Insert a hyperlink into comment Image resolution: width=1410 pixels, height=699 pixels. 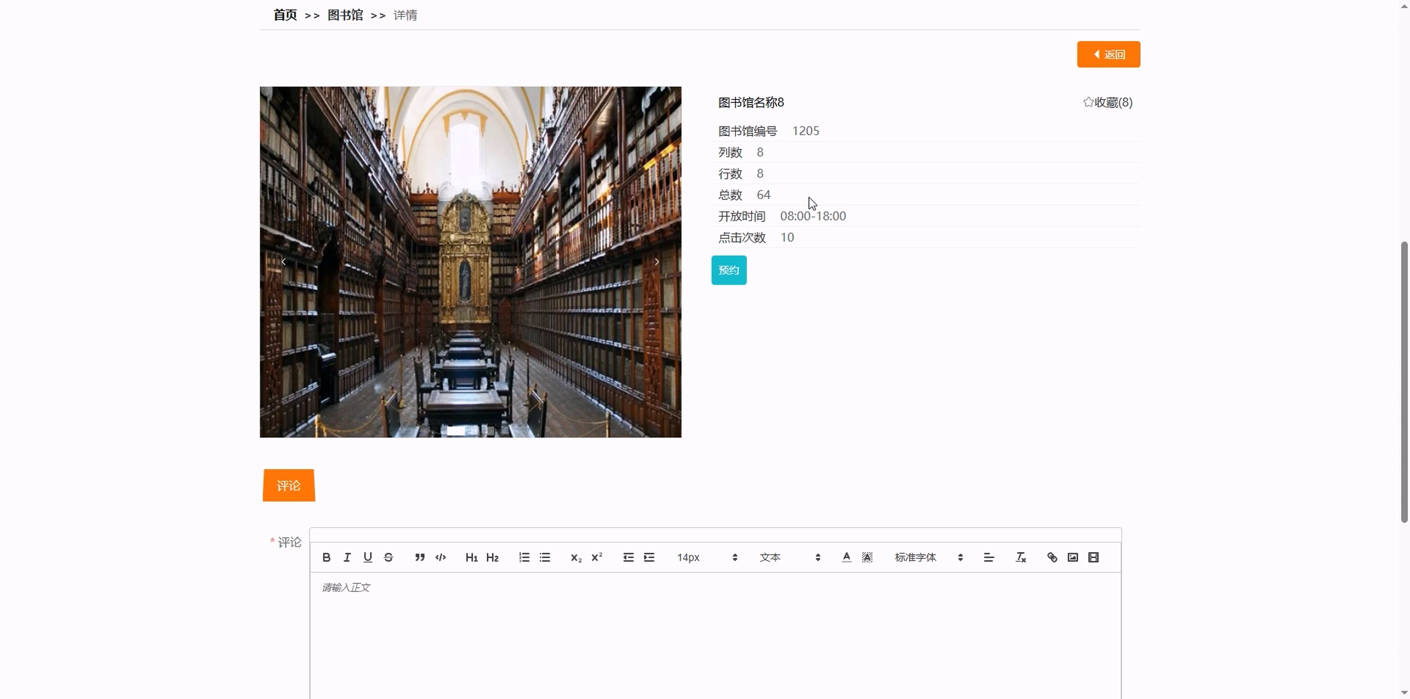[x=1052, y=557]
